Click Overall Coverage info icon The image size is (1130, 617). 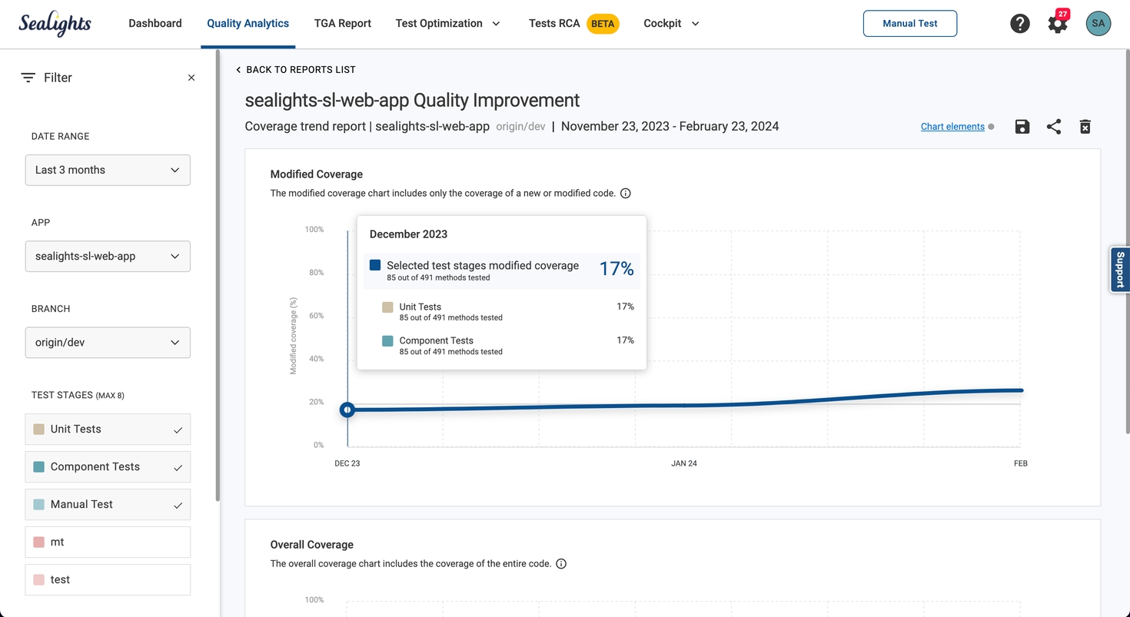click(x=561, y=564)
